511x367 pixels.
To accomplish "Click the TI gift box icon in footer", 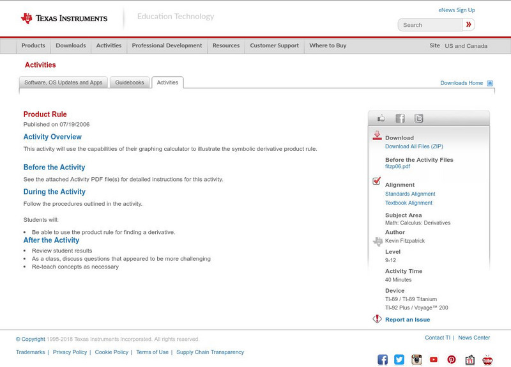I will (x=469, y=359).
